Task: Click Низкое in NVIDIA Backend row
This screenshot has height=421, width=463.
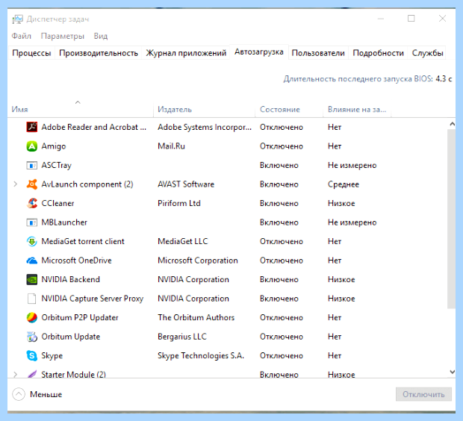Action: click(x=341, y=279)
